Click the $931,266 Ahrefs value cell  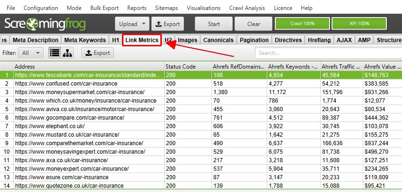(382, 92)
